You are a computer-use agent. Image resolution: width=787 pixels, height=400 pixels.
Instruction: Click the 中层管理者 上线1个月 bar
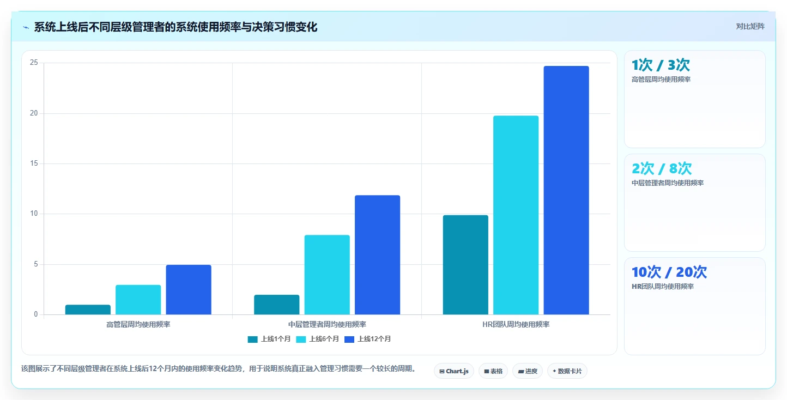pyautogui.click(x=277, y=305)
